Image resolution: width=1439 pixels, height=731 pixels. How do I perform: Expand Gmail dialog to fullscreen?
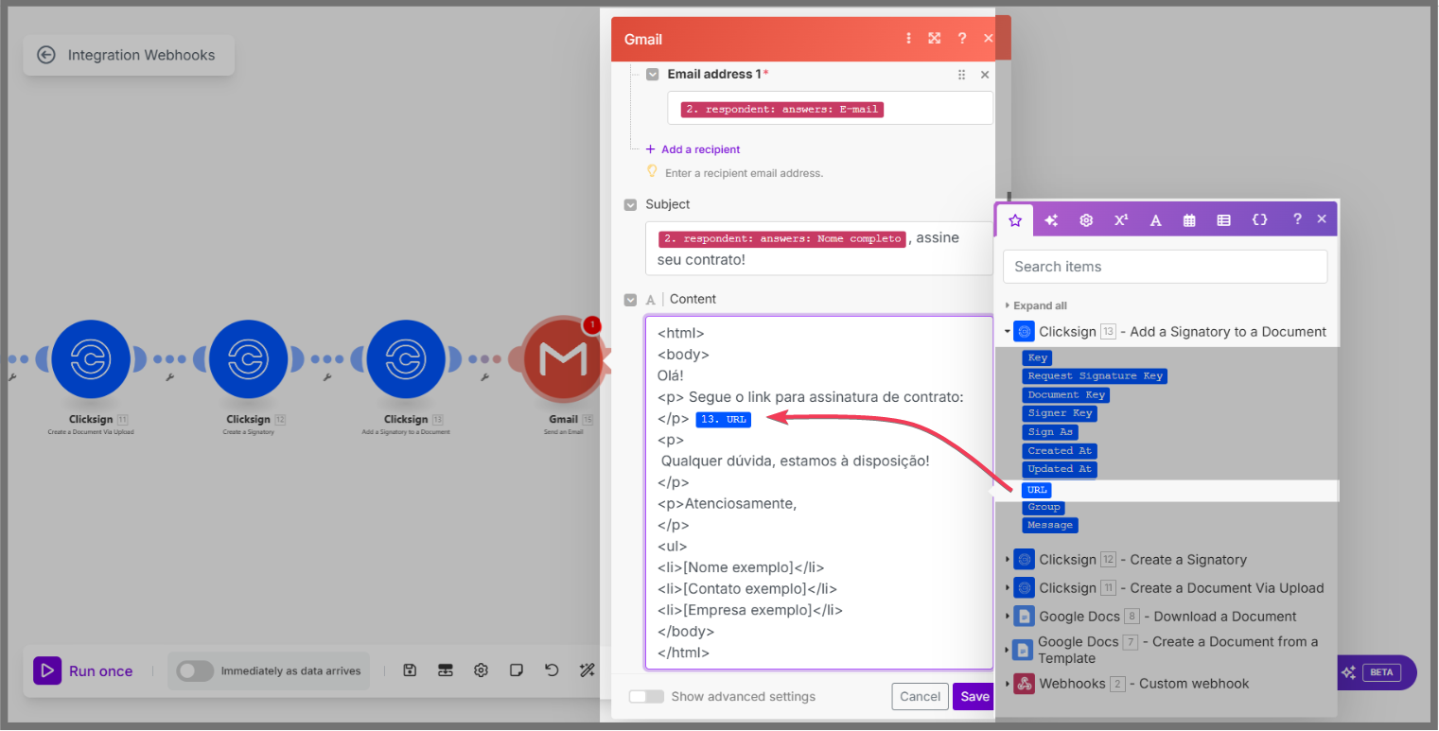click(x=935, y=39)
